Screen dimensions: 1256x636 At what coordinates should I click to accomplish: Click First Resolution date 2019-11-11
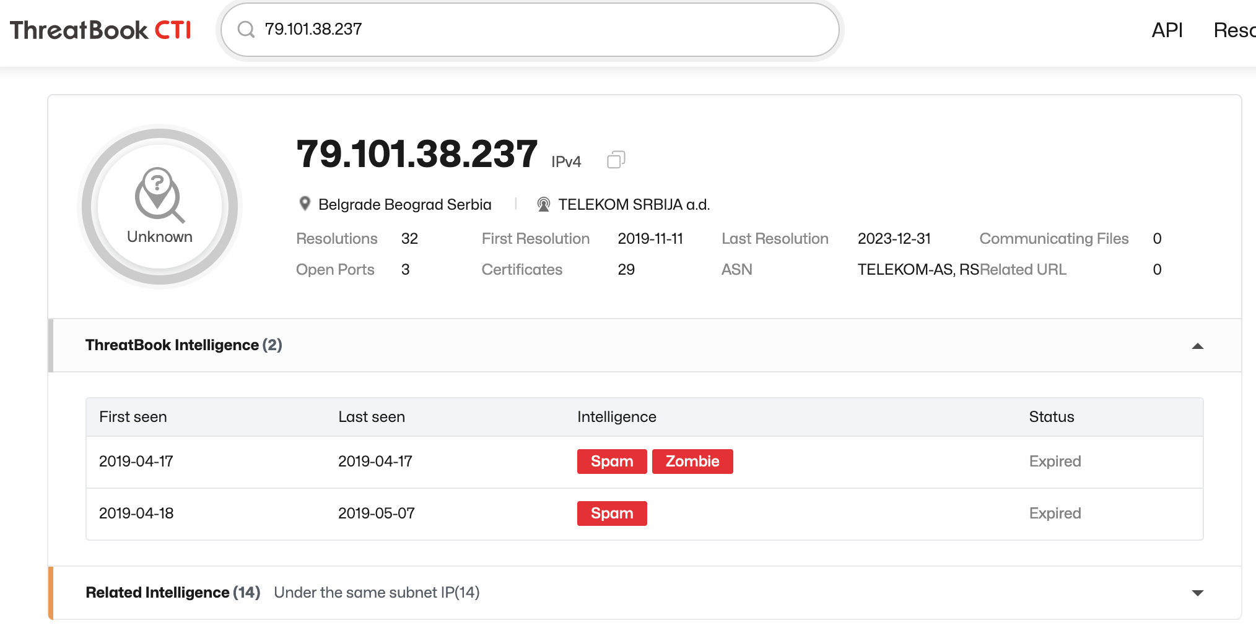point(650,239)
